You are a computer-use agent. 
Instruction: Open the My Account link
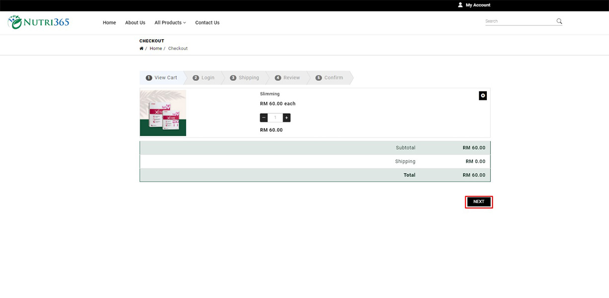click(477, 5)
